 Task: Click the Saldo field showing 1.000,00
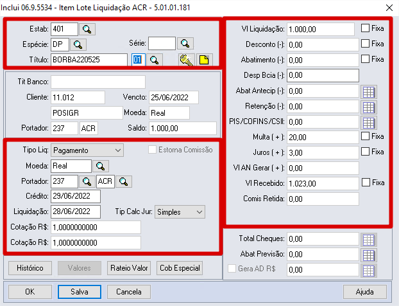coord(183,129)
